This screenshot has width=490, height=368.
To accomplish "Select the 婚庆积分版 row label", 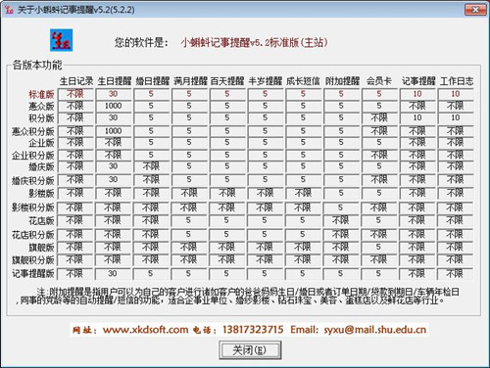I will click(33, 180).
